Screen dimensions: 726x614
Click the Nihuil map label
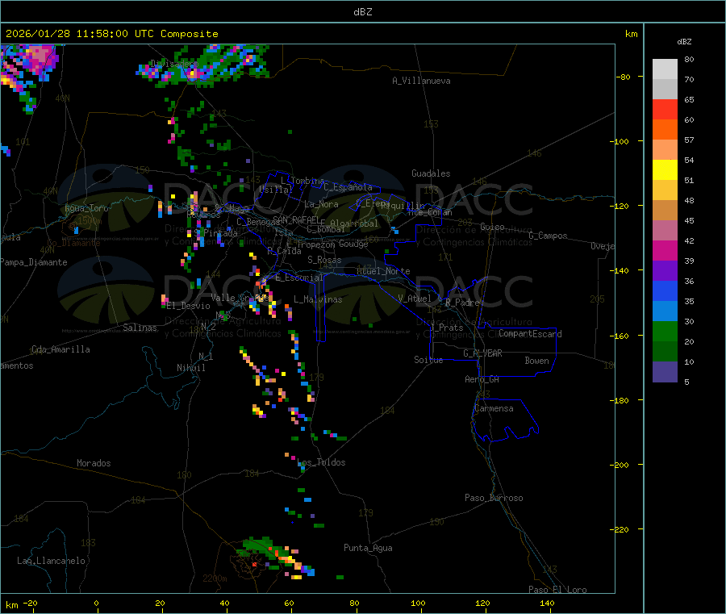click(190, 368)
